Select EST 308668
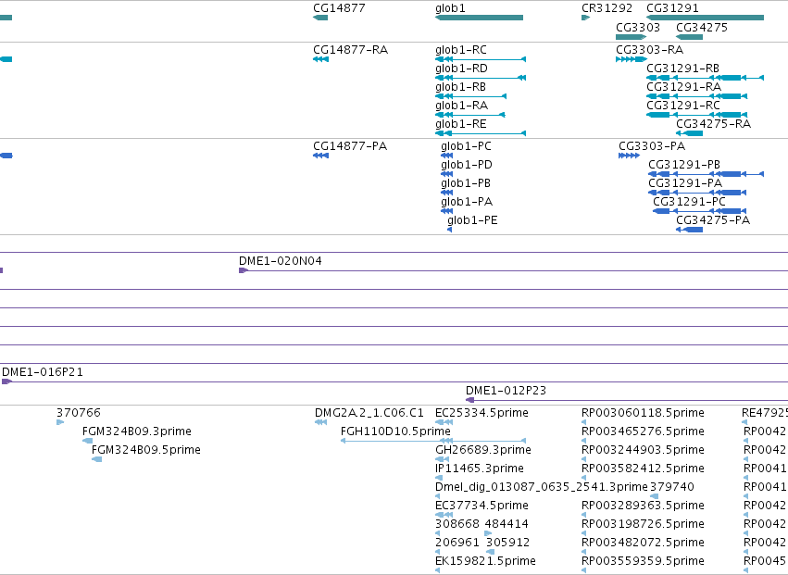Image resolution: width=788 pixels, height=575 pixels. pyautogui.click(x=457, y=525)
